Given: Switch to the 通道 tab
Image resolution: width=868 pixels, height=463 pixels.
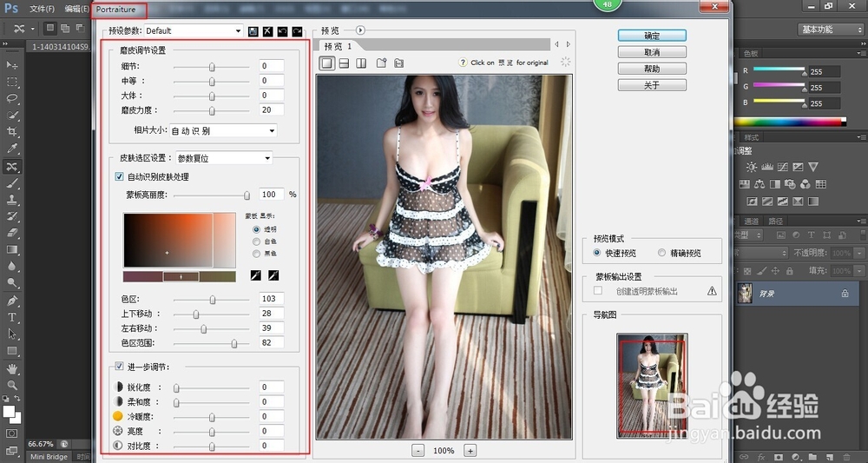Looking at the screenshot, I should (751, 221).
